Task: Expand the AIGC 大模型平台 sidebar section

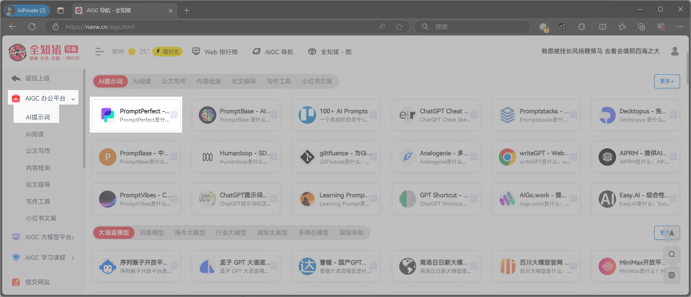Action: point(43,237)
